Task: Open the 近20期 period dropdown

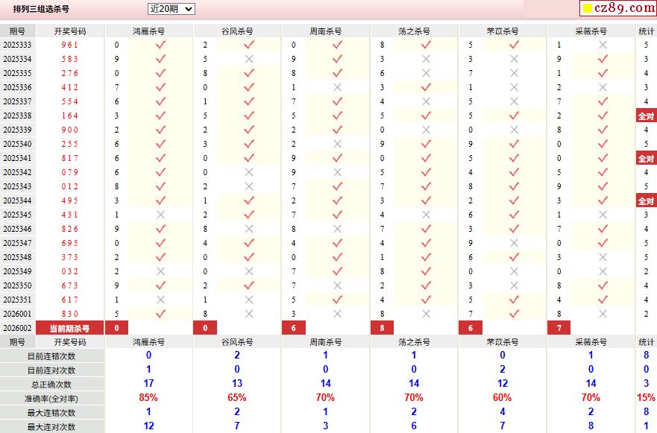Action: (x=172, y=9)
